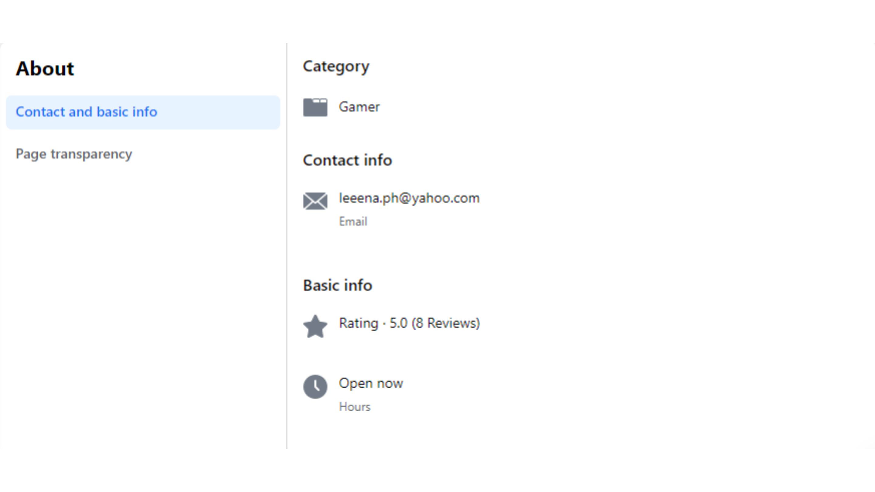This screenshot has width=875, height=492.
Task: Click the Category section heading
Action: click(336, 67)
